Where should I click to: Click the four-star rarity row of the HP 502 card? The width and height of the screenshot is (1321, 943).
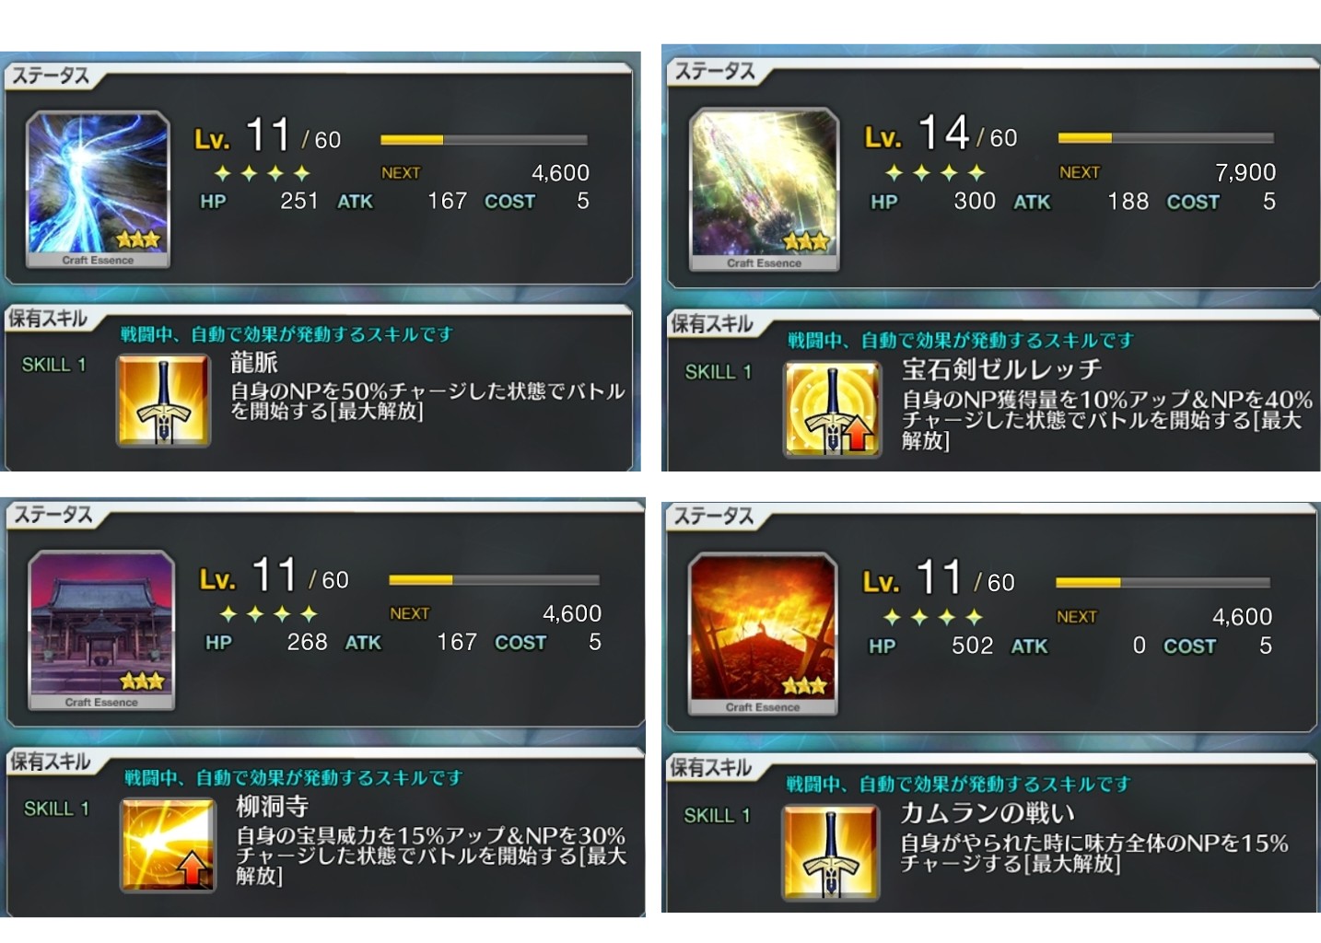click(932, 617)
